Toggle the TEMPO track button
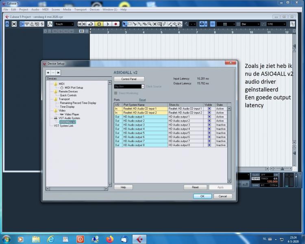305x244 pixels. pyautogui.click(x=256, y=179)
